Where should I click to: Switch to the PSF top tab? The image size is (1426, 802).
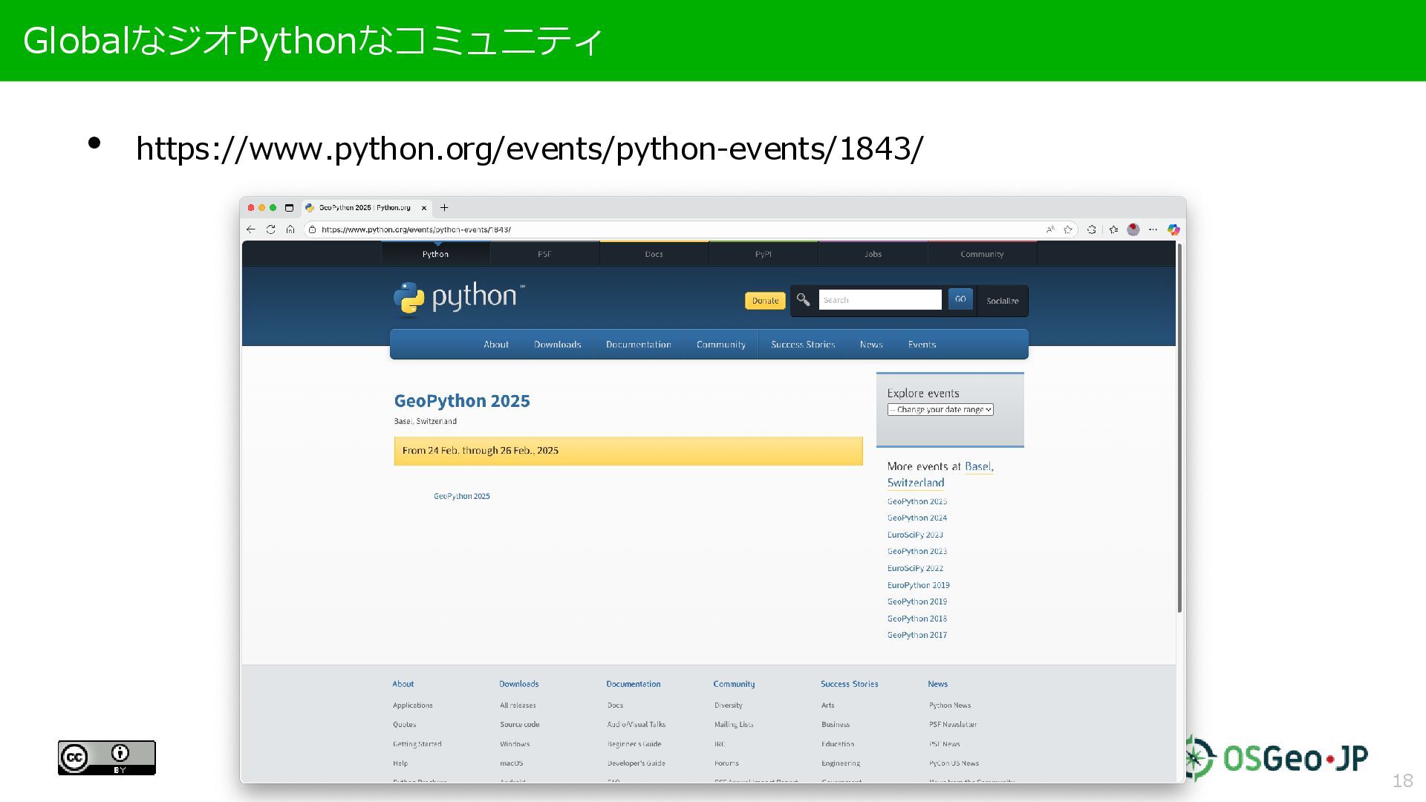coord(544,254)
